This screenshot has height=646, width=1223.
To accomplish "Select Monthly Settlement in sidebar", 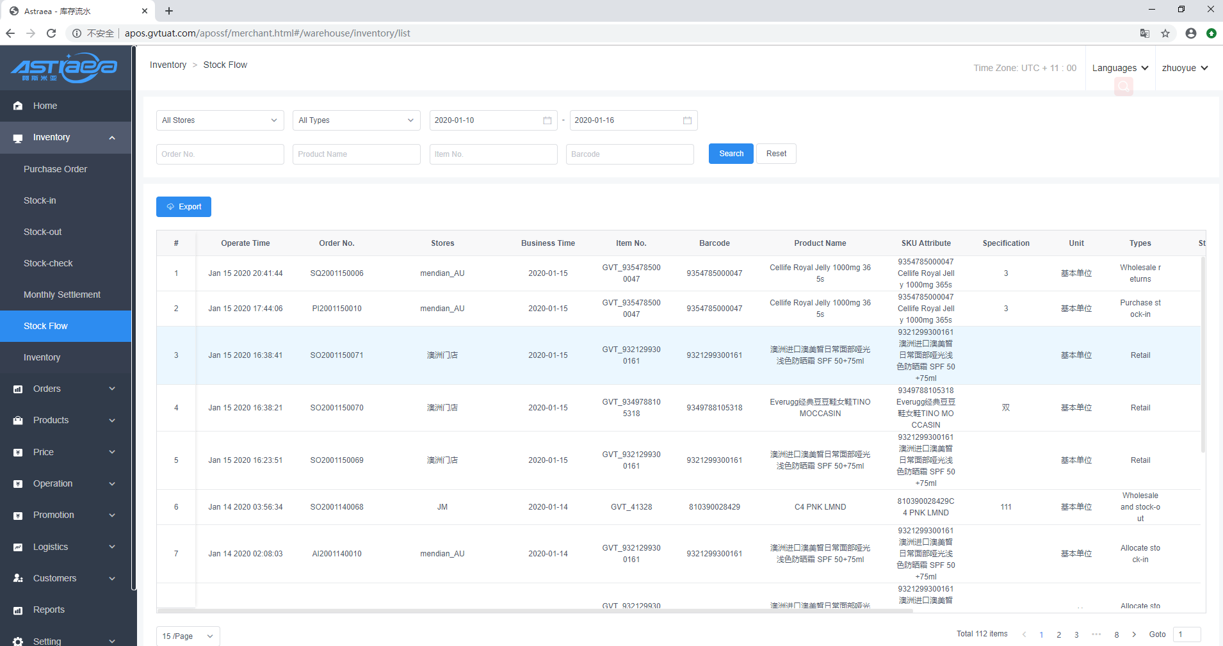I will pos(61,295).
